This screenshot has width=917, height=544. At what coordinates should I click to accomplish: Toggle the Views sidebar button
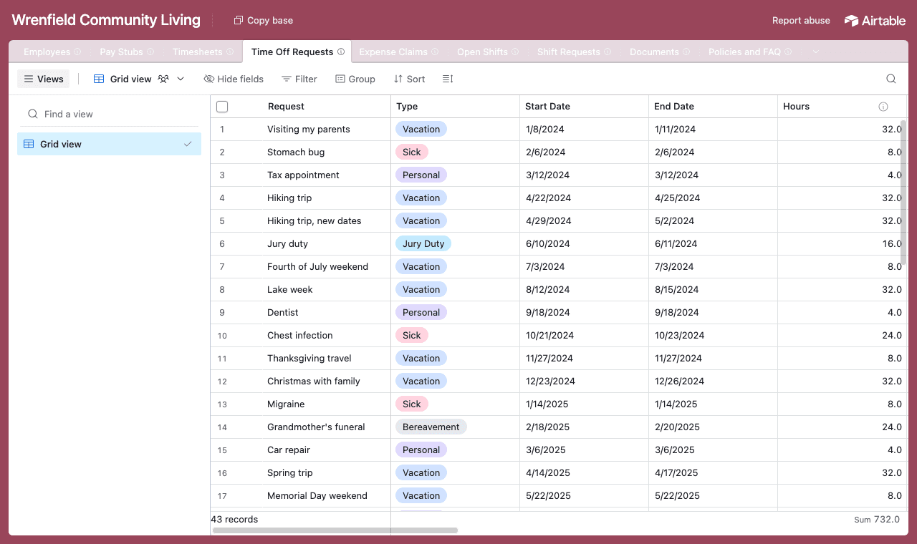click(x=44, y=79)
